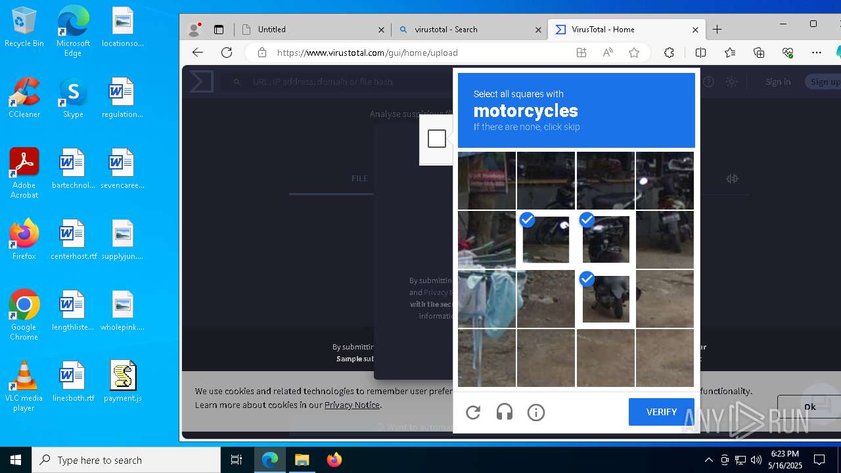Reload the page with Edge refresh icon
Viewport: 841px width, 473px height.
(x=227, y=53)
